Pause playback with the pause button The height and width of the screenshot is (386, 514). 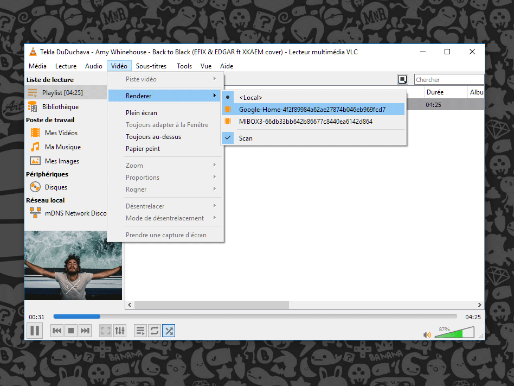[x=35, y=331]
